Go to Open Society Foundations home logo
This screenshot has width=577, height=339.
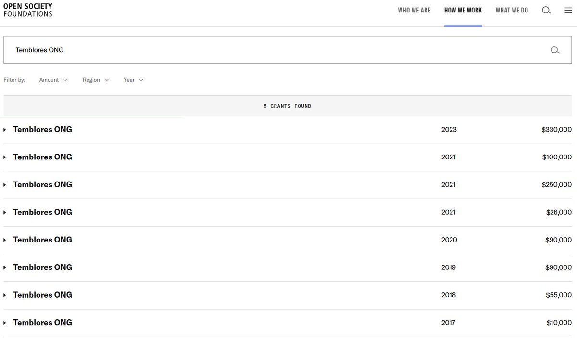click(x=28, y=10)
